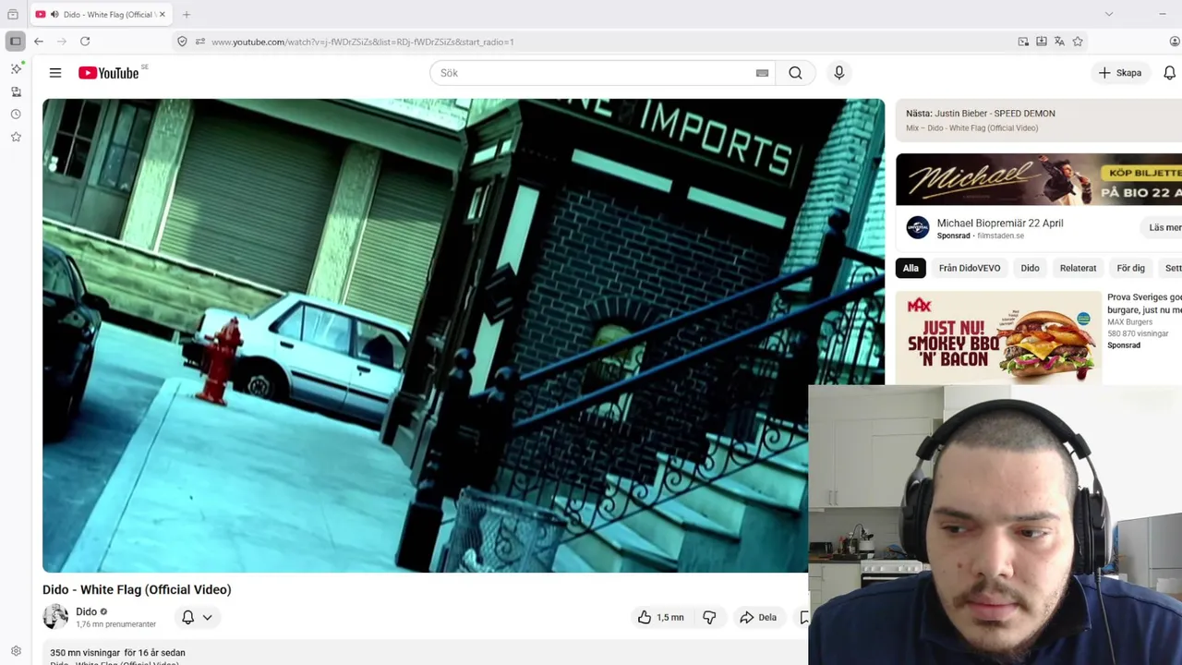Screen dimensions: 1182x665
Task: Open the Dido channel avatar
Action: 55,617
